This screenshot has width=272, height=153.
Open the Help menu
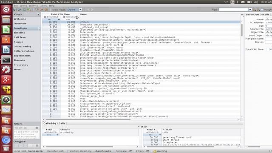pos(51,6)
